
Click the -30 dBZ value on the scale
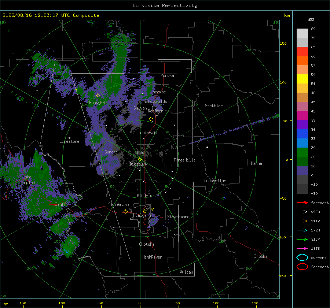(314, 194)
